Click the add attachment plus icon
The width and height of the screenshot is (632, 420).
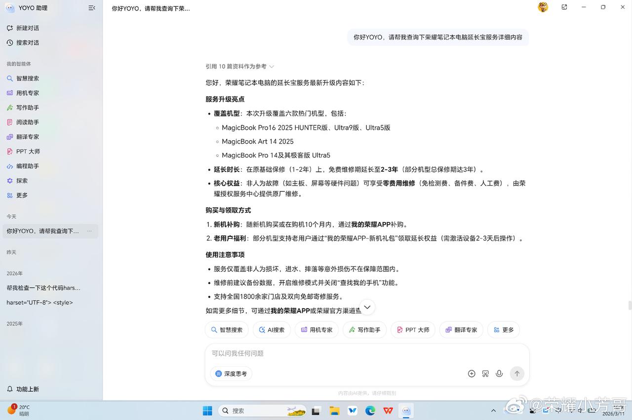(x=472, y=374)
